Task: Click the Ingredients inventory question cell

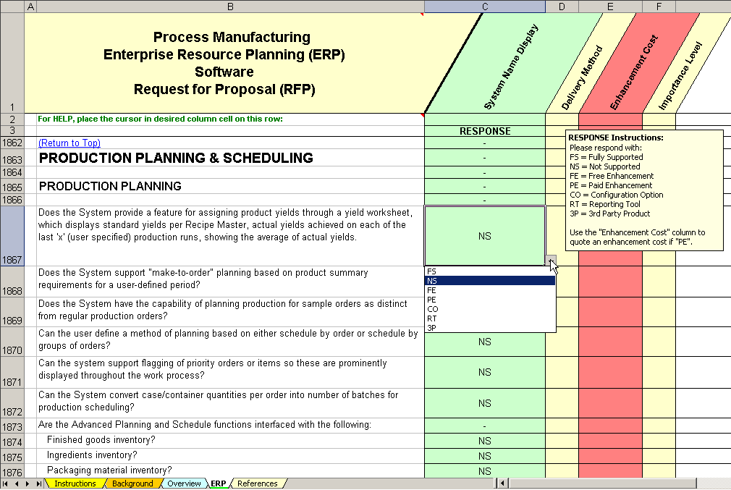Action: point(230,455)
